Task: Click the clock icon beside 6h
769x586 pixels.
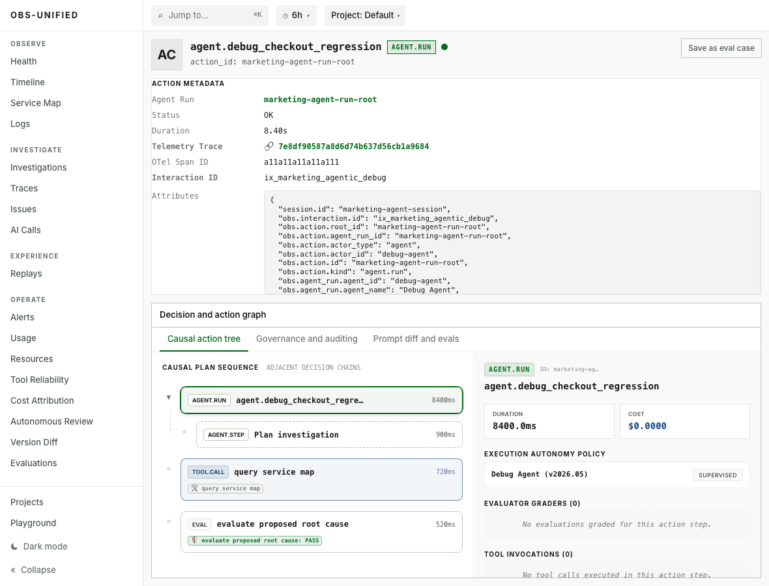Action: pyautogui.click(x=285, y=16)
